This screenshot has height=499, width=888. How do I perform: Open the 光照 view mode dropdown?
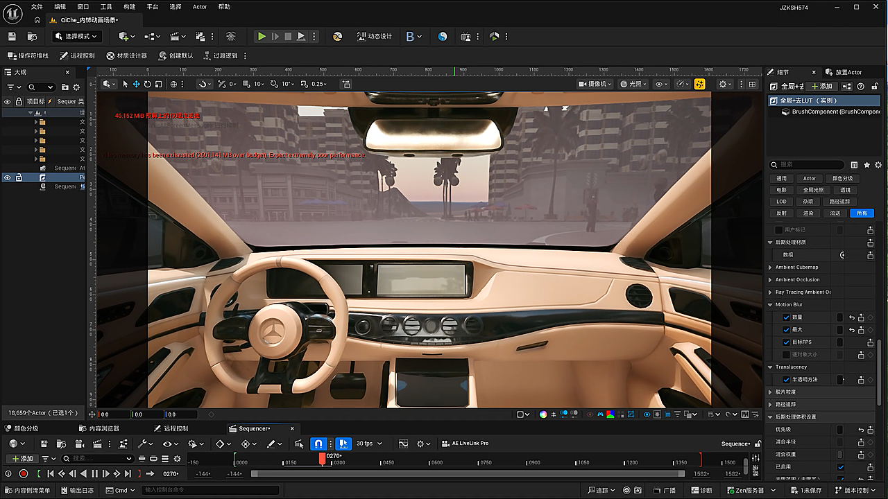pos(633,84)
